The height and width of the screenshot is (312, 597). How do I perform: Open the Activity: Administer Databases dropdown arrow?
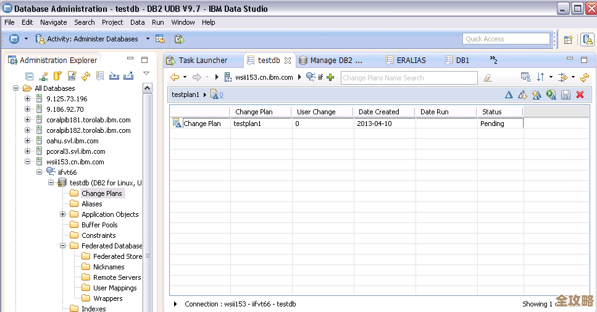click(x=148, y=38)
